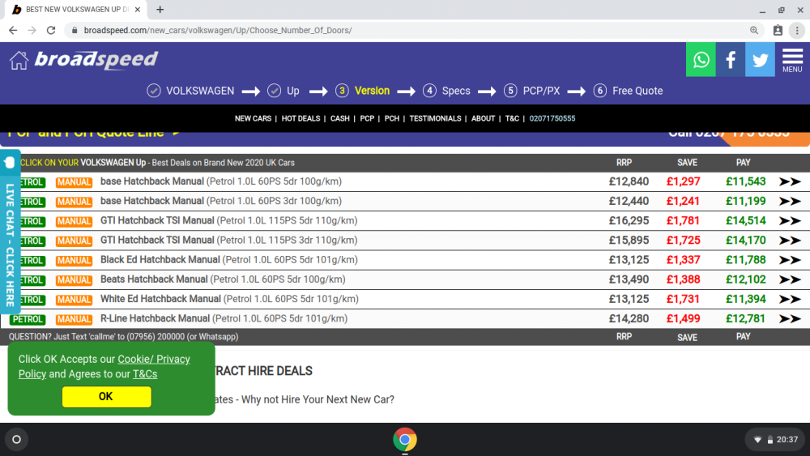Click the broadspeed logo
Viewport: 810px width, 456px height.
[x=96, y=59]
